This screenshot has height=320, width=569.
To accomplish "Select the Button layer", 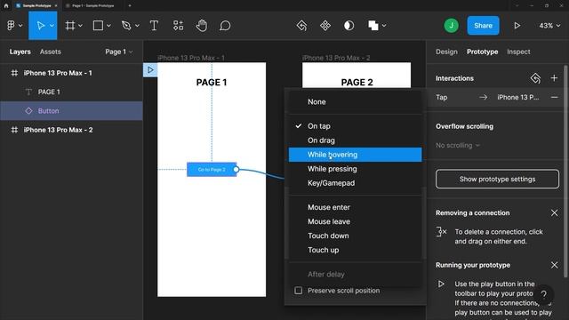I will click(x=71, y=110).
